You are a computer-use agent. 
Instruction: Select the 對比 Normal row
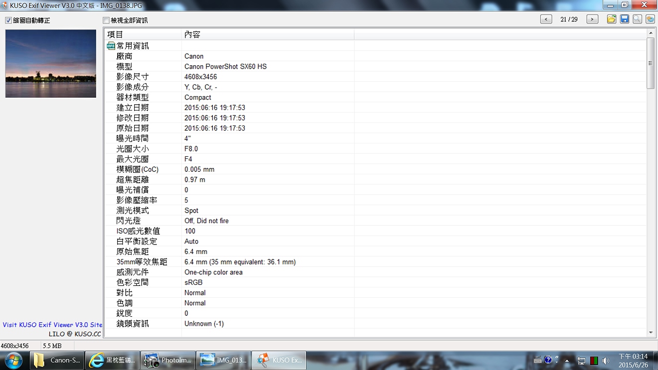tap(375, 293)
